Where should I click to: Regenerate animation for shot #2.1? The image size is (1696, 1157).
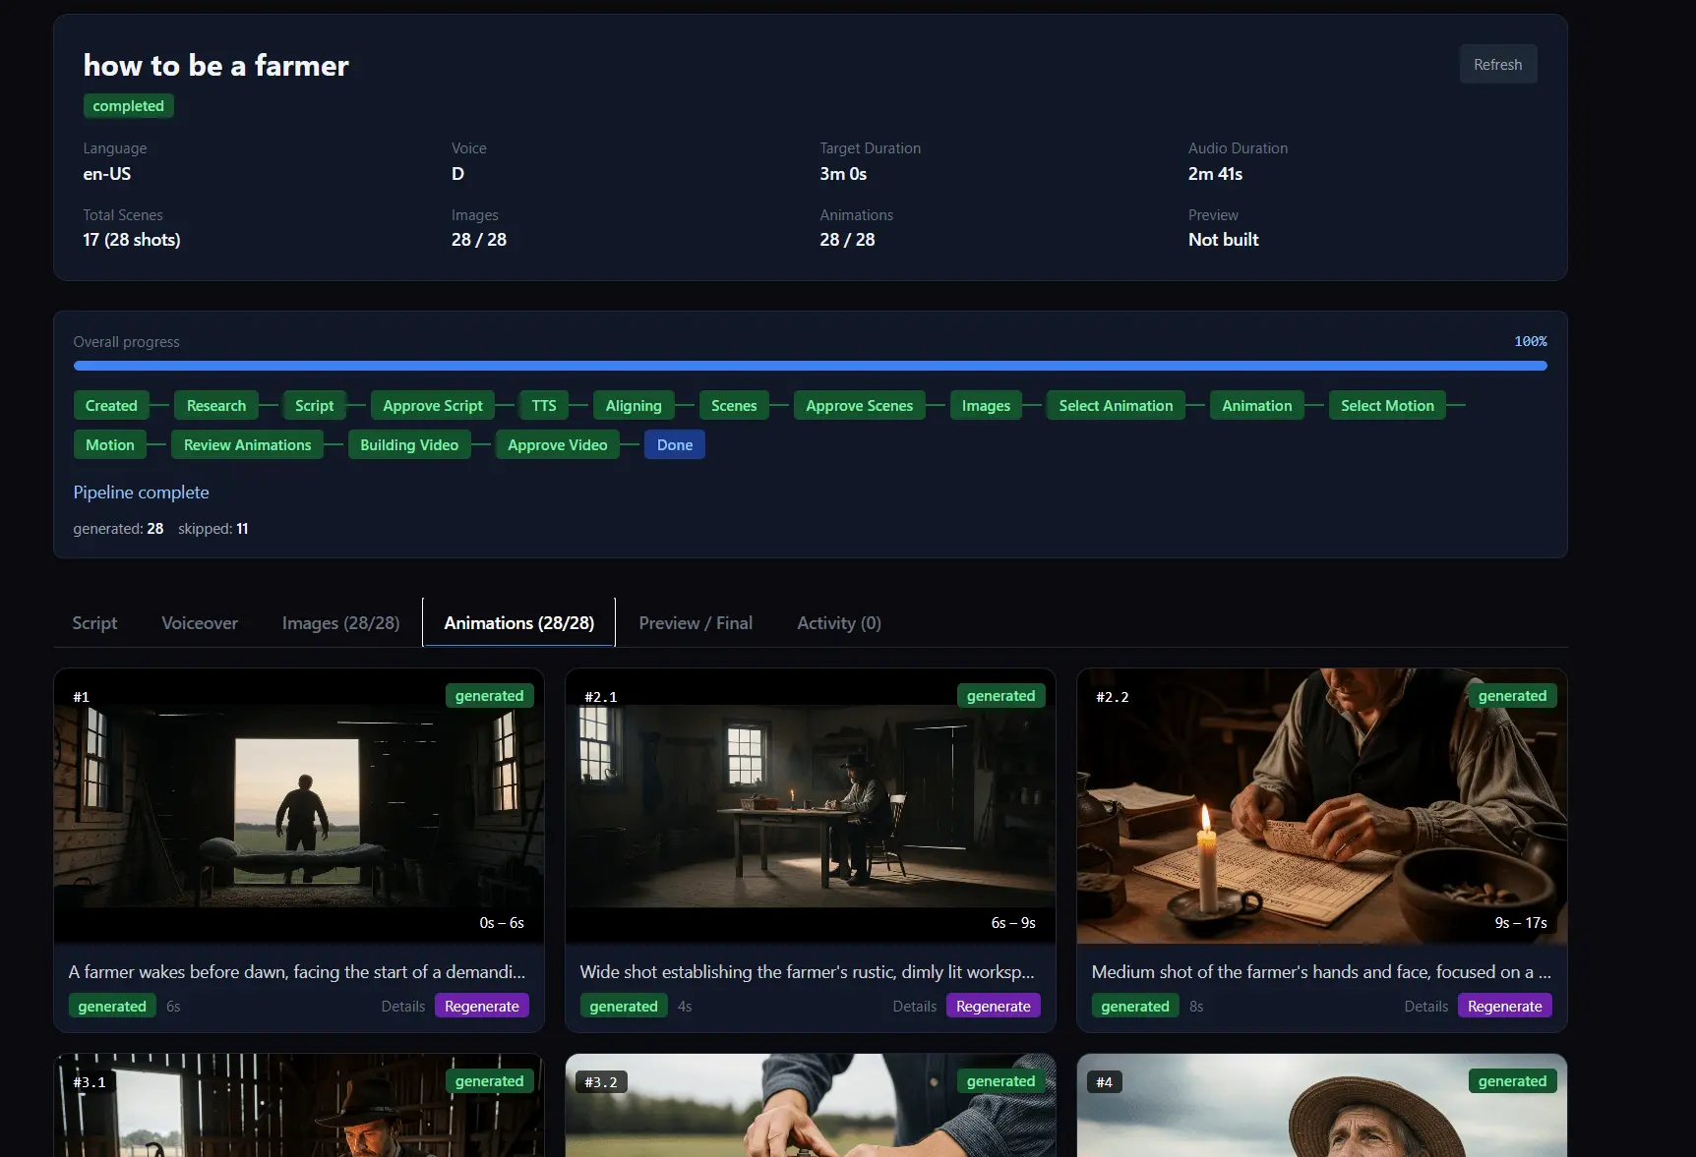(994, 1007)
